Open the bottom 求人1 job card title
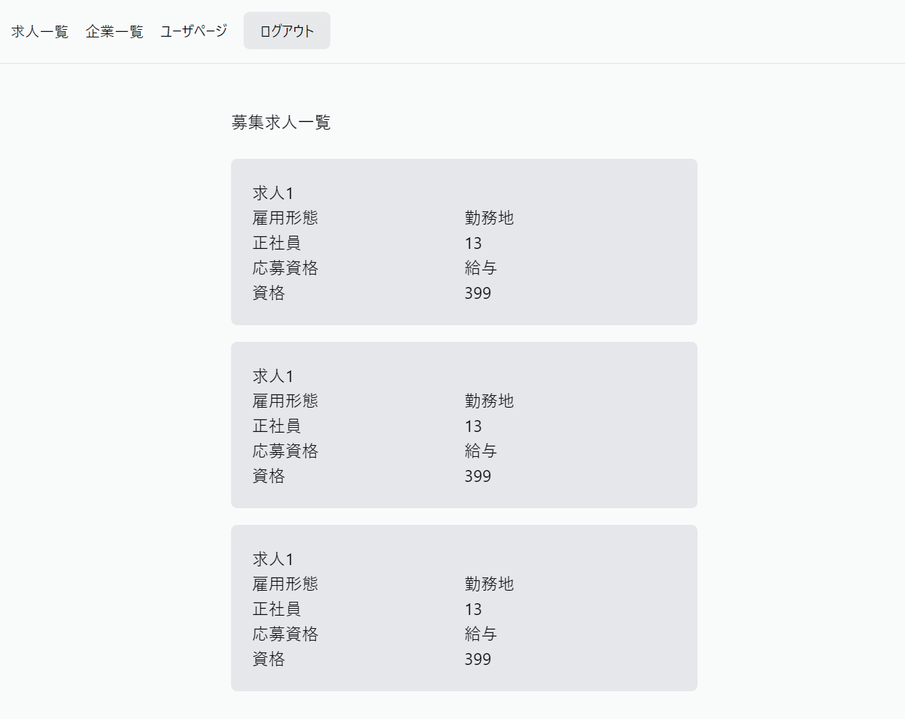The width and height of the screenshot is (905, 719). point(273,559)
